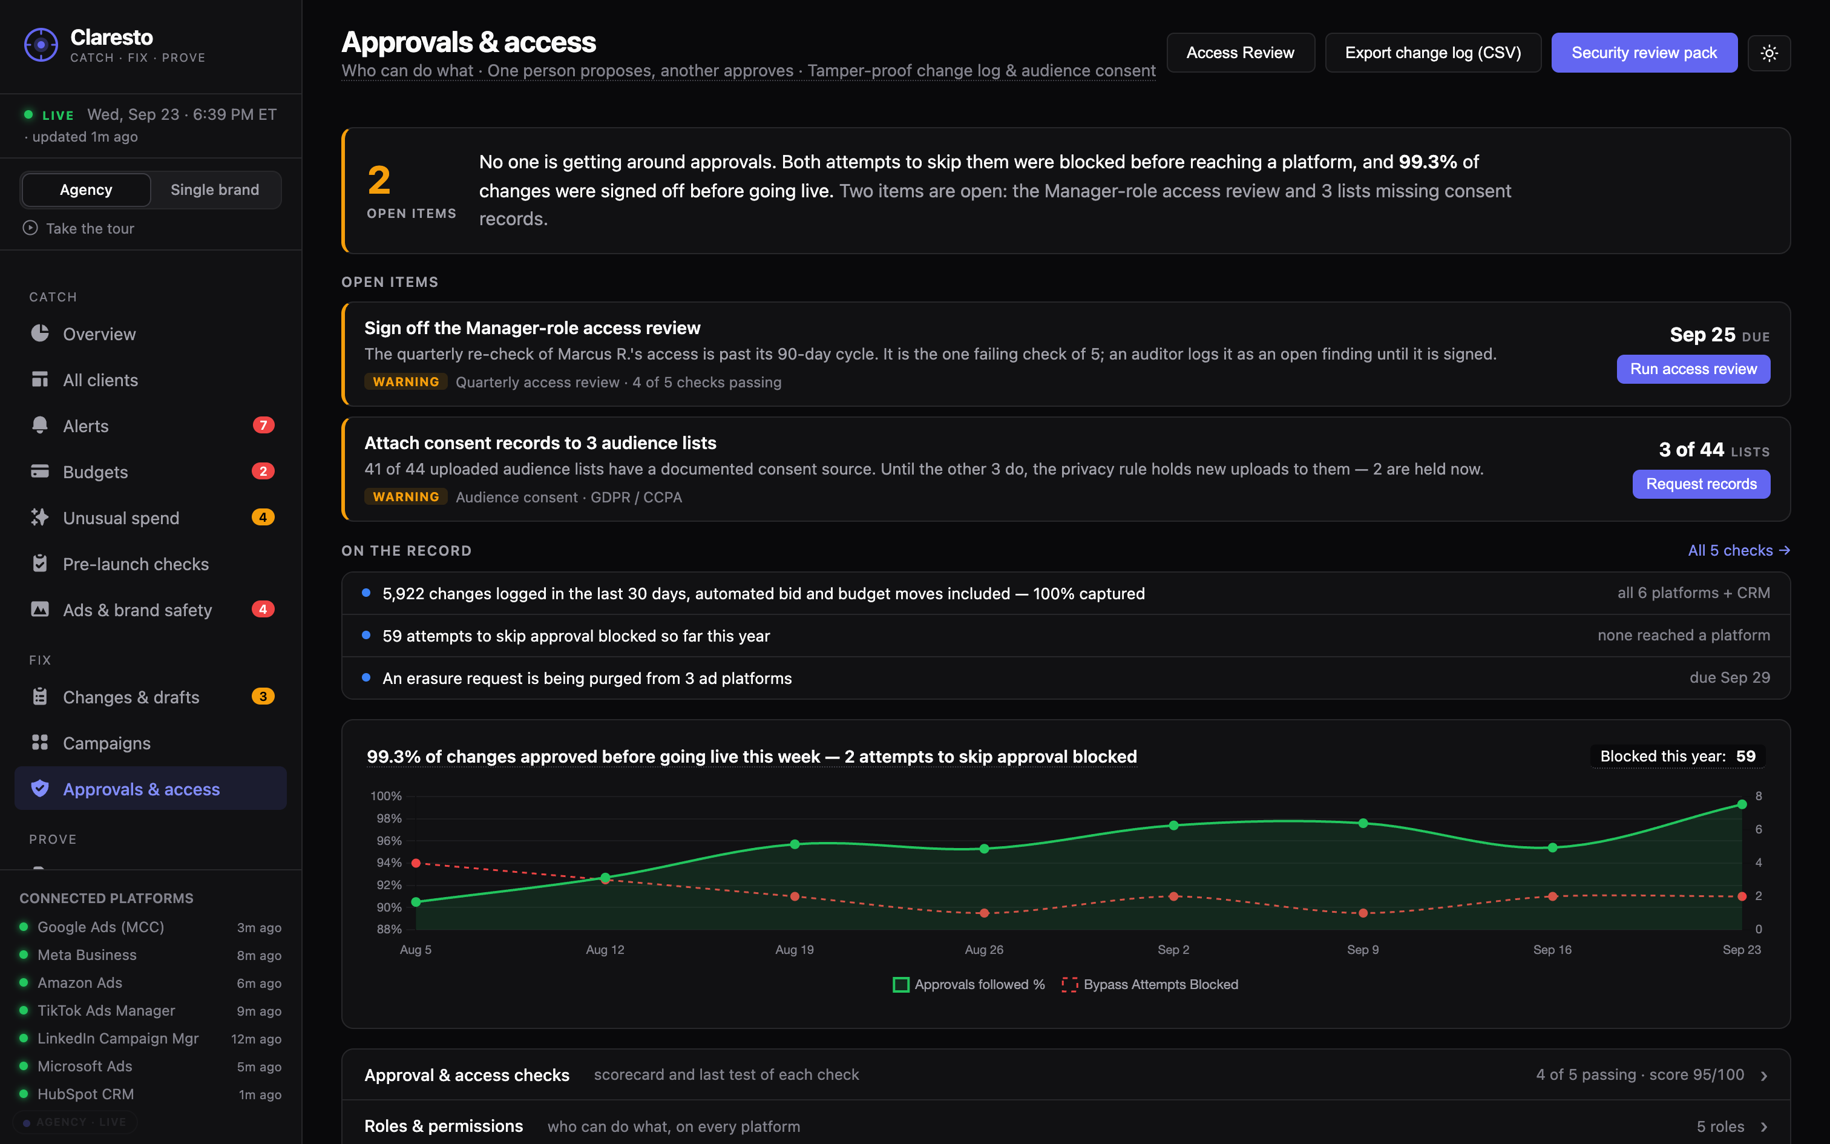Click 'Attach consent records to 3 audience lists'
This screenshot has height=1144, width=1830.
(540, 442)
